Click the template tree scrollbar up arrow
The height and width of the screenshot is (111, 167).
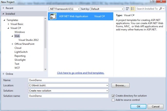tap(45, 18)
